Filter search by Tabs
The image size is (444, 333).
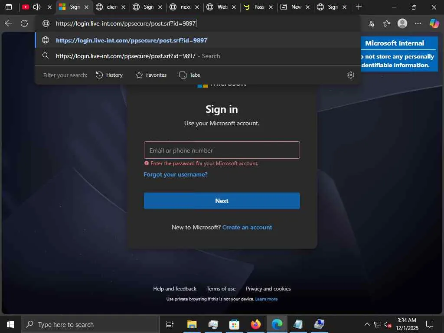pos(190,75)
